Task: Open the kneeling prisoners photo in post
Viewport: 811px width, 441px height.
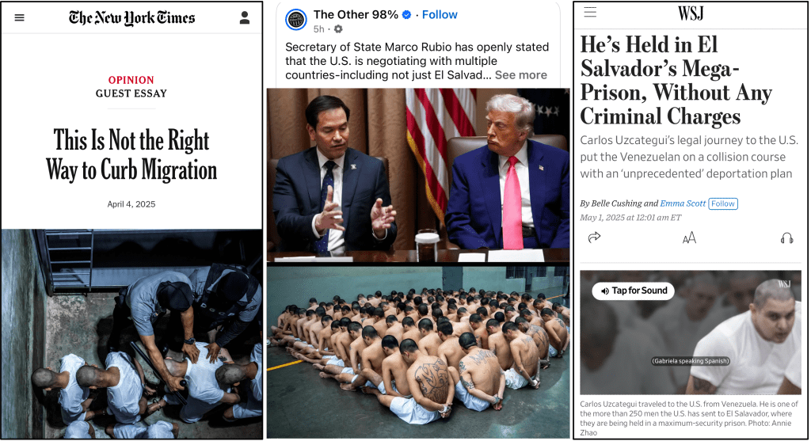Action: pyautogui.click(x=418, y=352)
